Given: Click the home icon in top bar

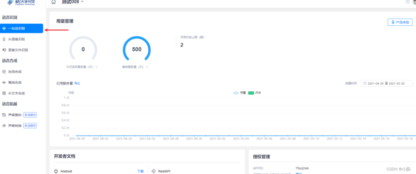Looking at the screenshot, I should click(x=54, y=2).
